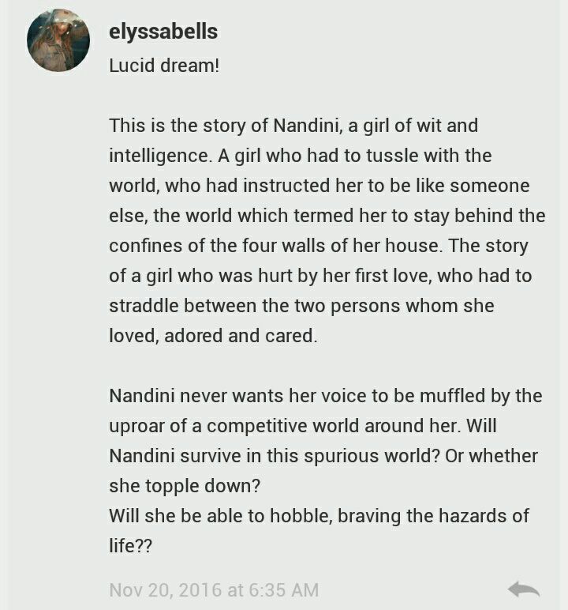
Task: Click the Nov 20, 2016 timestamp
Action: pos(214,589)
